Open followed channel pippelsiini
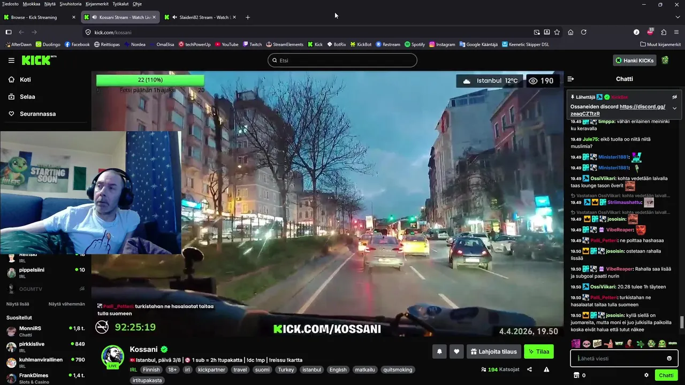685x385 pixels. click(x=45, y=272)
